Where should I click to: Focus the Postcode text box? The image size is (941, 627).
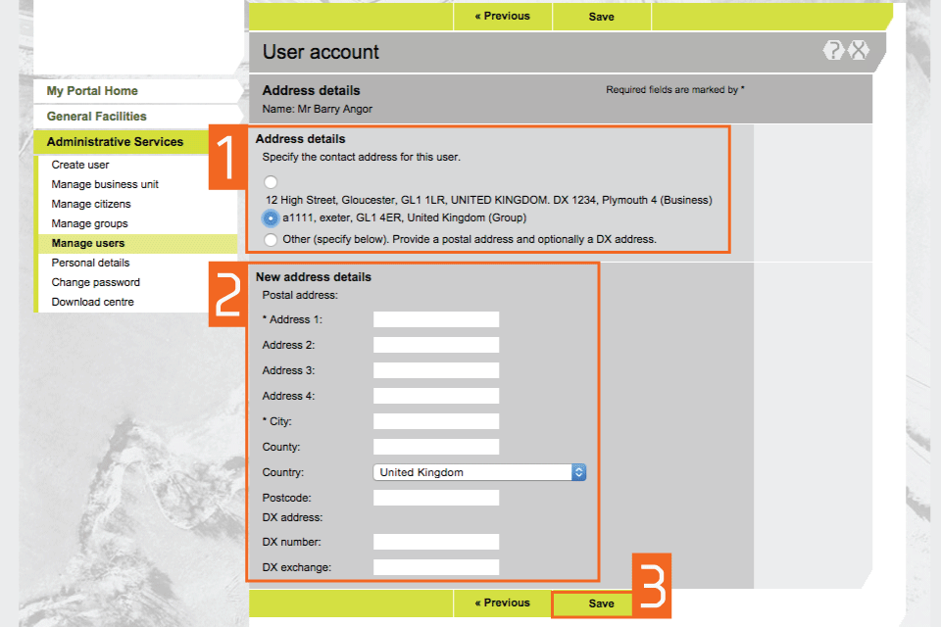(436, 498)
